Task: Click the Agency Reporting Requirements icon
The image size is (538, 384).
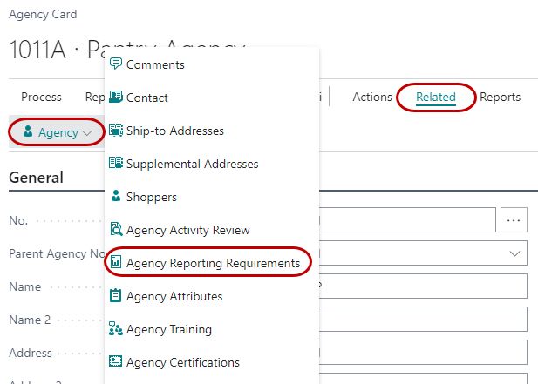Action: [x=115, y=263]
